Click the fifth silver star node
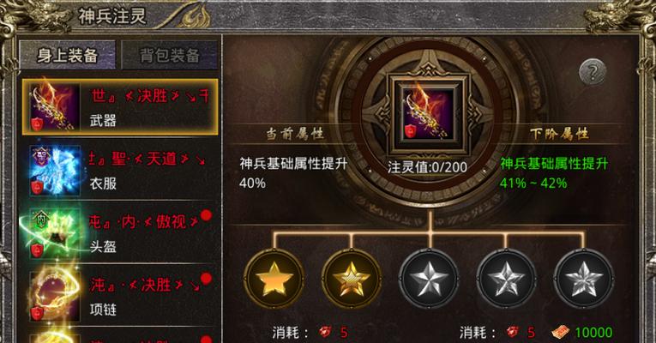Screen dimensions: 656x343 (583, 278)
